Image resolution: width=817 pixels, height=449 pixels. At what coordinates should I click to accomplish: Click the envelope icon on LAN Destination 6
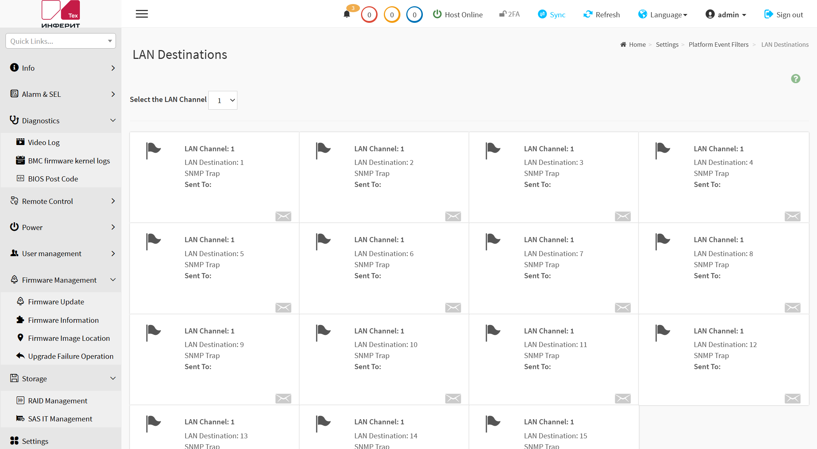tap(453, 308)
